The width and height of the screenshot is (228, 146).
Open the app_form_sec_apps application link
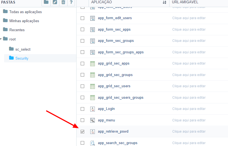pyautogui.click(x=114, y=30)
